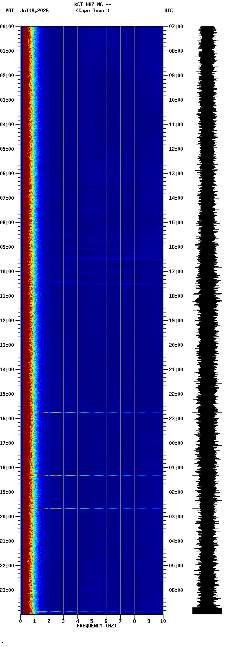Click the UTC axis label "16:00"

(176, 247)
